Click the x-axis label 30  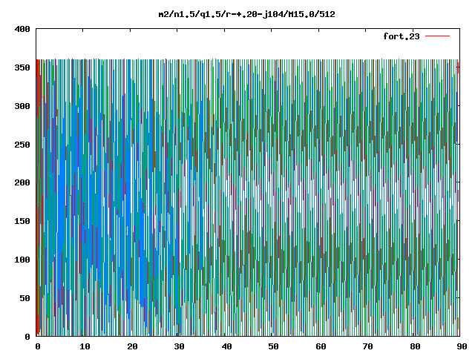pos(179,346)
